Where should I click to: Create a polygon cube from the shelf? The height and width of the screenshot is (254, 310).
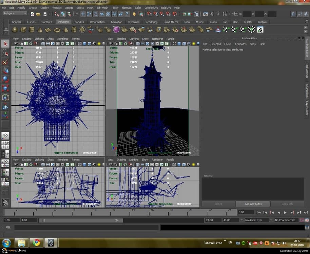24,30
